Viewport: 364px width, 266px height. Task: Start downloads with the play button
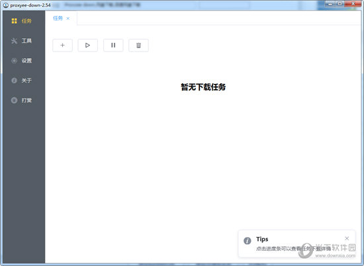pyautogui.click(x=88, y=45)
